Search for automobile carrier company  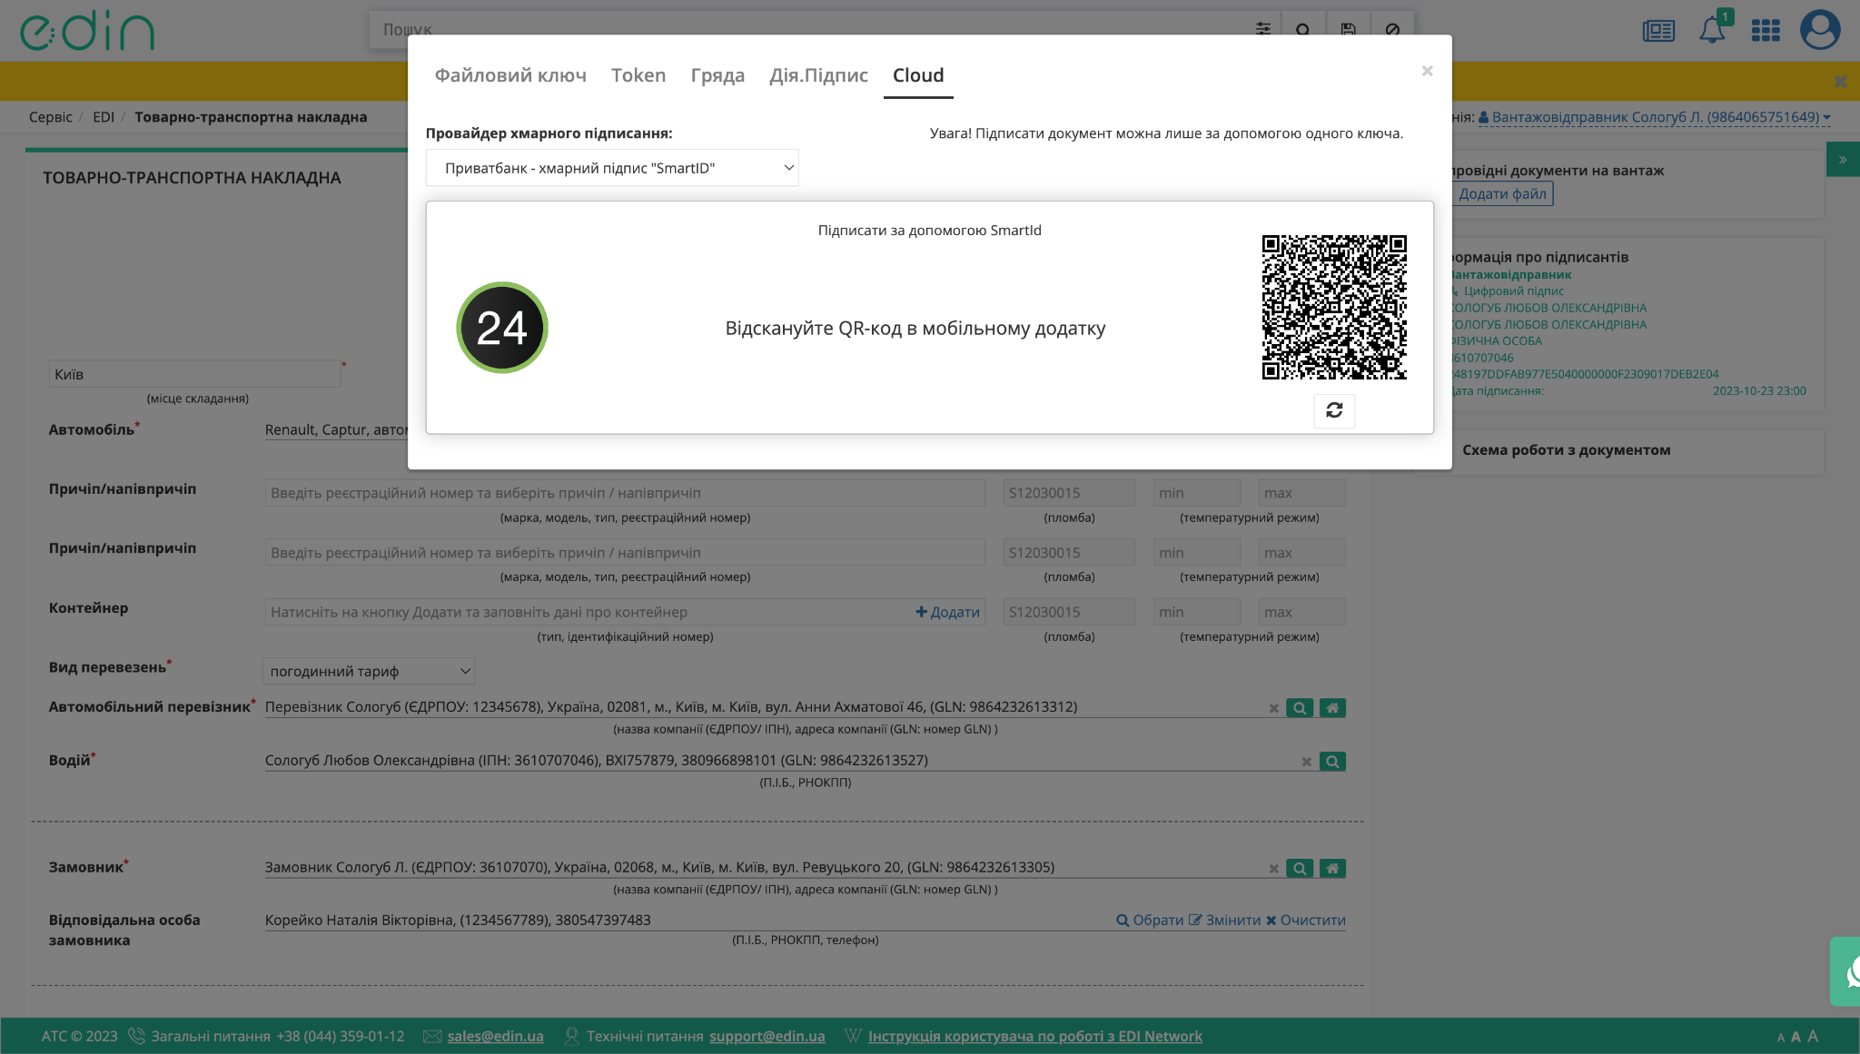(1300, 708)
